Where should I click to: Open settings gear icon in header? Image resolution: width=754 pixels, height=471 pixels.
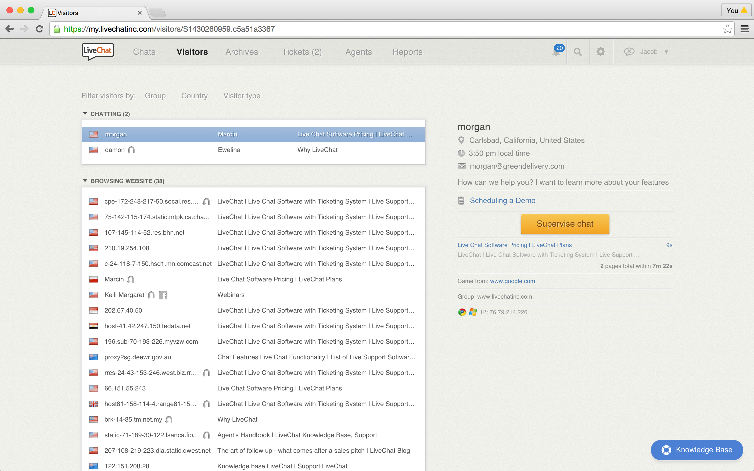pos(601,52)
